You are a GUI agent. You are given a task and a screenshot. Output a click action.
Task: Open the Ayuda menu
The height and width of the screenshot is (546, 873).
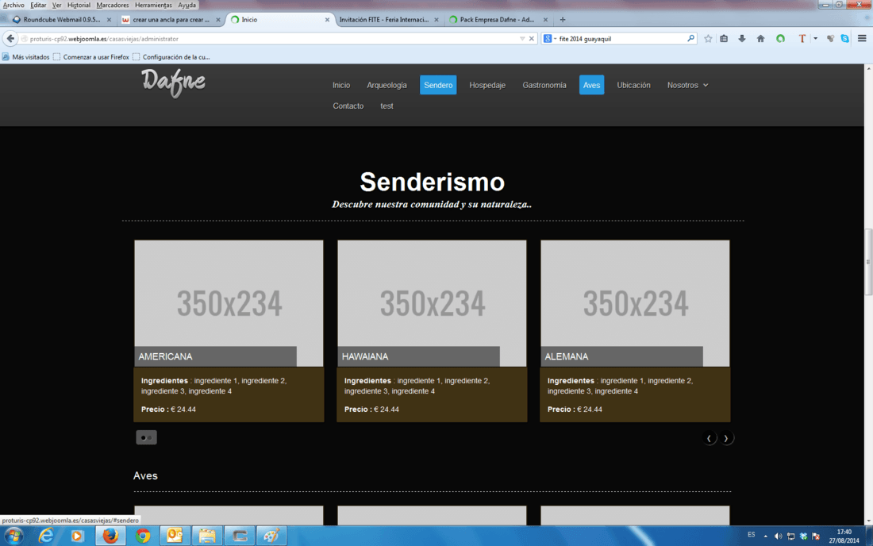point(187,5)
